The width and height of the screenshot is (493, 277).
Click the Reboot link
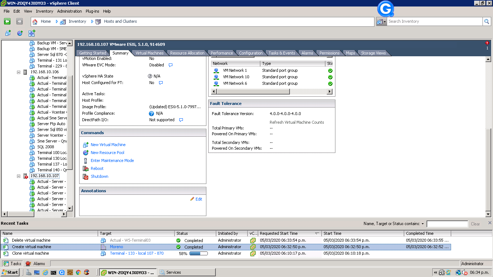(97, 168)
